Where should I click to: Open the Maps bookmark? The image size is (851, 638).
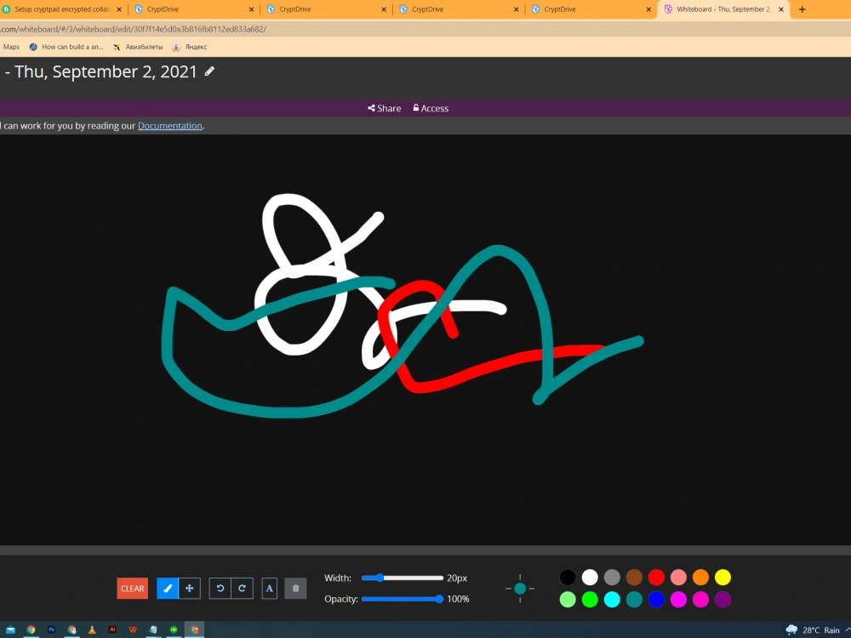[11, 47]
